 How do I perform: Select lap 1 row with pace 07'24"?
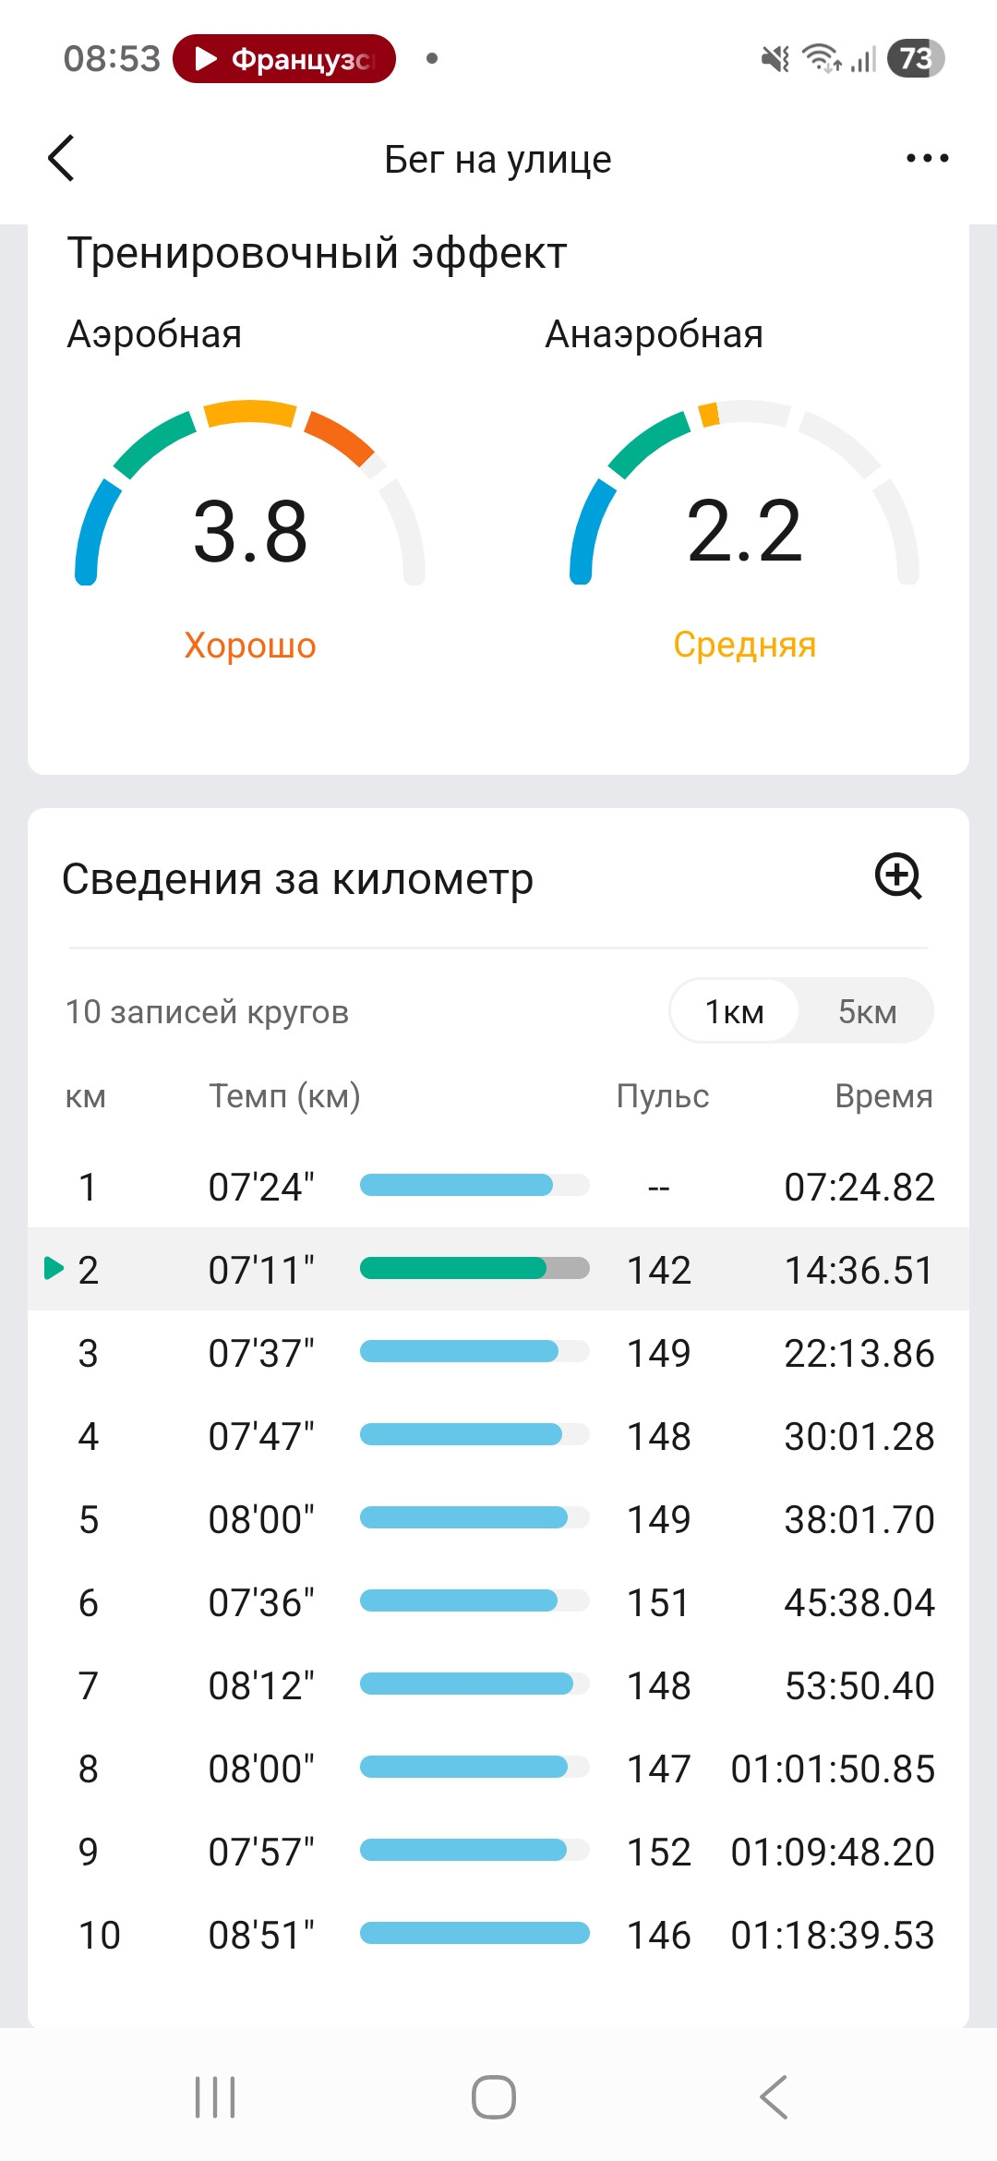(498, 1187)
